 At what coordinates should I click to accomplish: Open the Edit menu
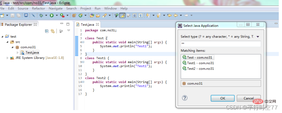11,8
